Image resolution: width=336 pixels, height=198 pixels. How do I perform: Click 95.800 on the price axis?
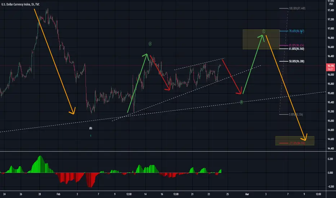tap(331, 84)
